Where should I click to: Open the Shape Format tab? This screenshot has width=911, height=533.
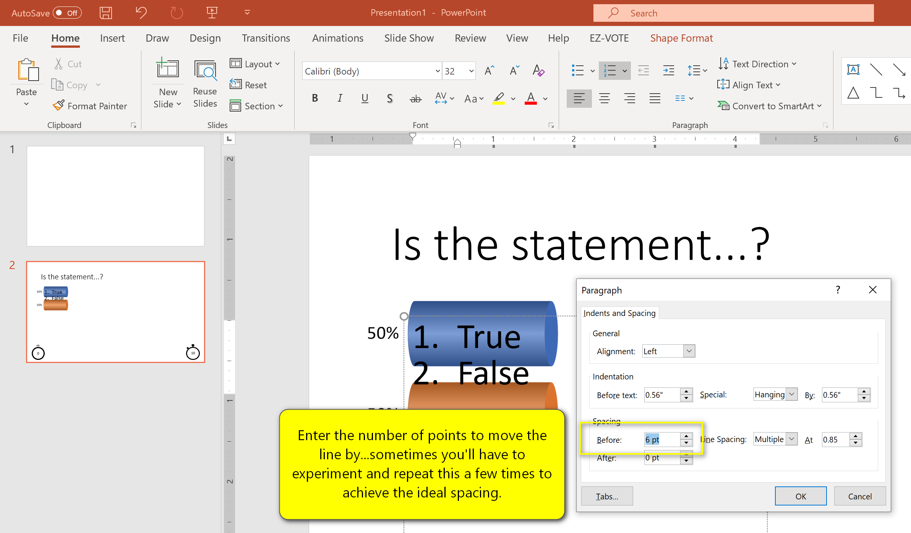[x=681, y=38]
